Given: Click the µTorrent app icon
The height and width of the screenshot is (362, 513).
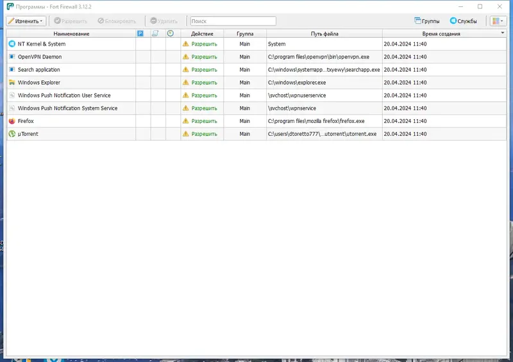Looking at the screenshot, I should coord(12,134).
